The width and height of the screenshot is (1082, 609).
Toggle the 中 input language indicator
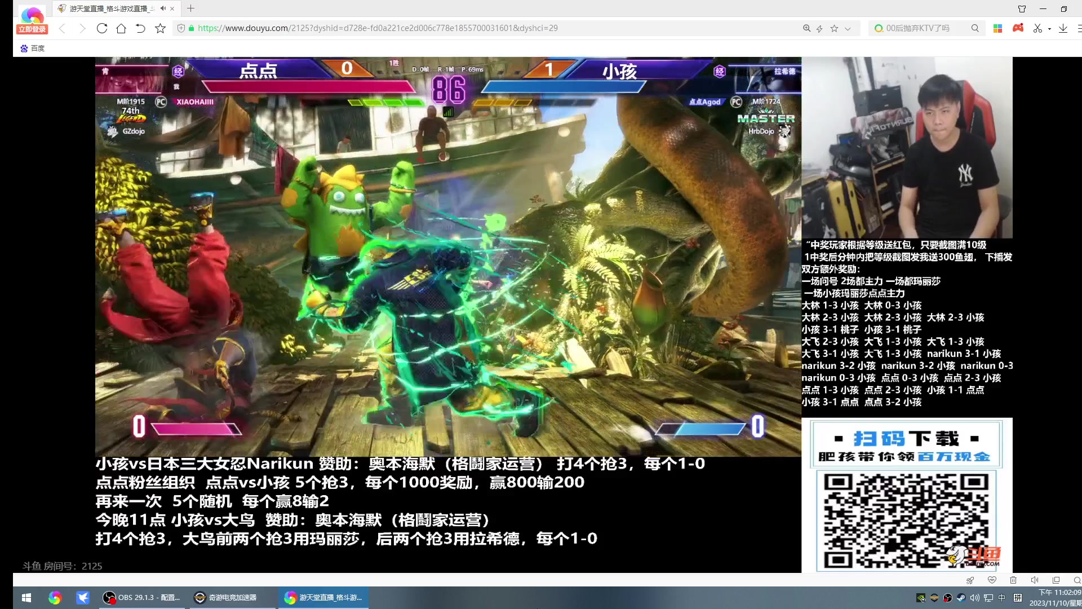(x=1002, y=598)
